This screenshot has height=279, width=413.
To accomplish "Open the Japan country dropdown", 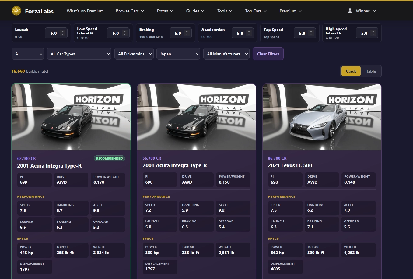I will [x=178, y=54].
